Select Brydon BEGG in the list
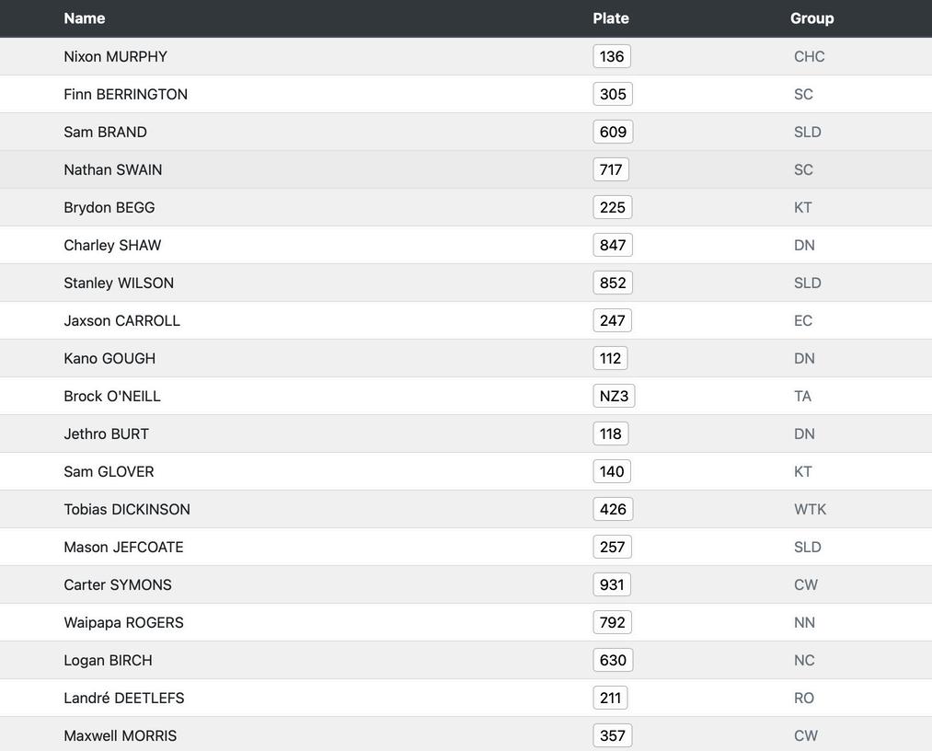932x751 pixels. (x=109, y=207)
